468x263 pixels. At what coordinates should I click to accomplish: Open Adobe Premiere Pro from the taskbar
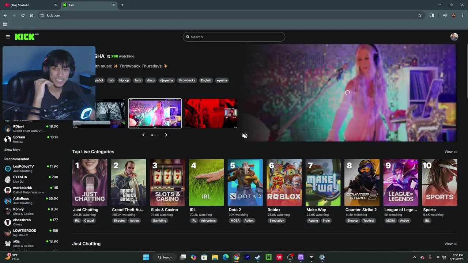[247, 257]
